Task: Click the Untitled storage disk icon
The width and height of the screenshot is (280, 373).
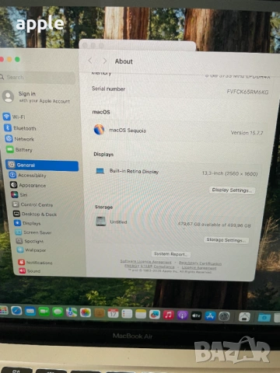Action: pyautogui.click(x=101, y=221)
